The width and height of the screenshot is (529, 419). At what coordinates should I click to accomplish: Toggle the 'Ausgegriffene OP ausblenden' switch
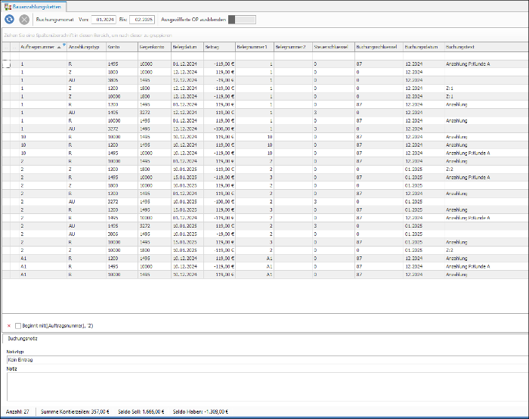click(242, 20)
